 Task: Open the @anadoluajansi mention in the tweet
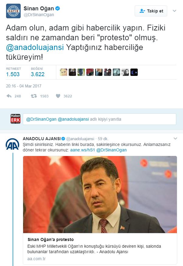point(35,47)
